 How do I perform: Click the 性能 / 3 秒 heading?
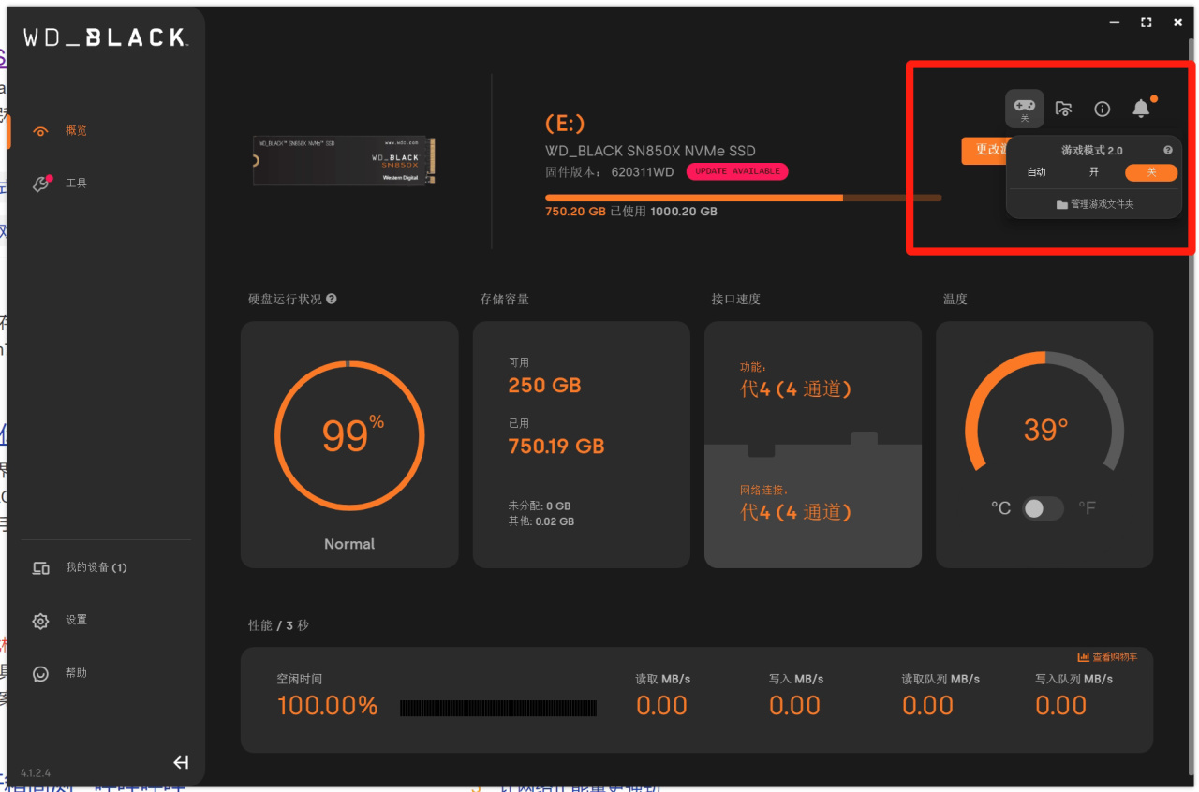click(x=278, y=625)
